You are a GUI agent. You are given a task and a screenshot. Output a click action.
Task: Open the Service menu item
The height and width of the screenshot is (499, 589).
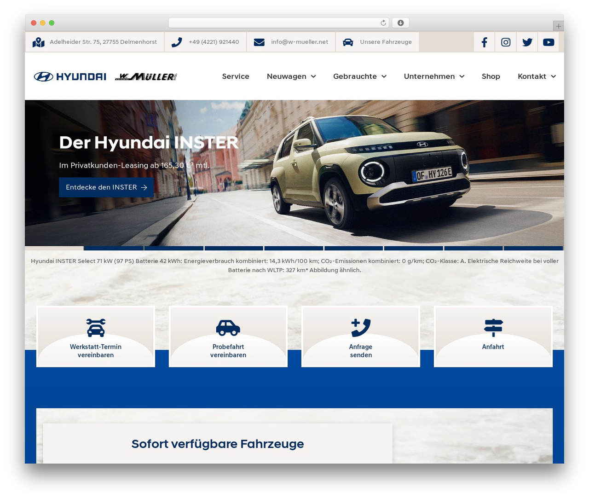[236, 76]
